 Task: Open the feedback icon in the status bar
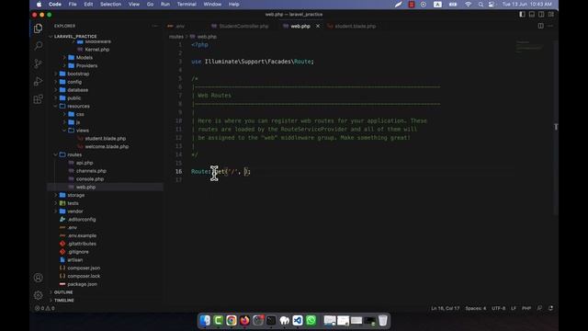click(x=539, y=308)
